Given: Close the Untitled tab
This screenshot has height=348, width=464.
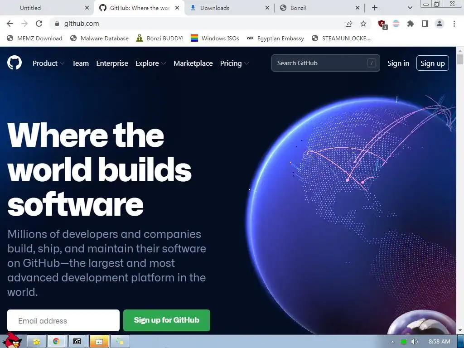Looking at the screenshot, I should (x=87, y=8).
